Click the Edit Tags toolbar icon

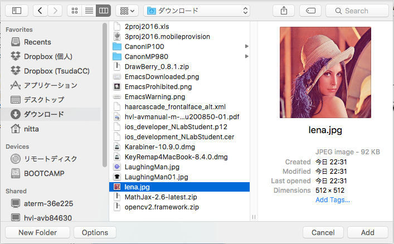[310, 10]
